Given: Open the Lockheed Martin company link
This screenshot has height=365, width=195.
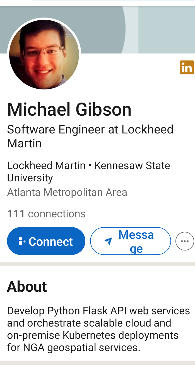Looking at the screenshot, I should click(46, 166).
